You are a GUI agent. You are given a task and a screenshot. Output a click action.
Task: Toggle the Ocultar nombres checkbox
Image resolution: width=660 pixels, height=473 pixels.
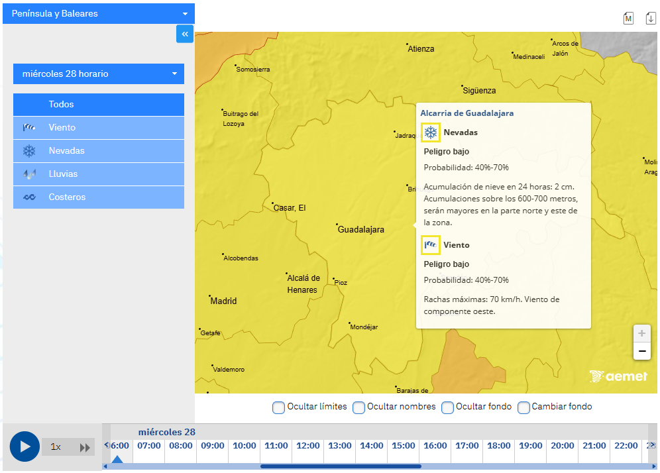click(x=358, y=407)
